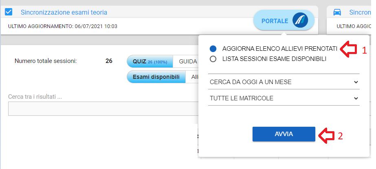Screen dimensions: 376x169
Task: Open Sincronizzazione esami teoria title link
Action: pos(64,12)
